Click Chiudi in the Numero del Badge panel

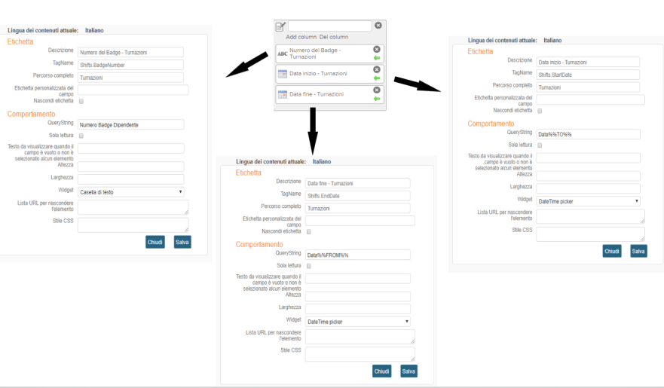[155, 242]
